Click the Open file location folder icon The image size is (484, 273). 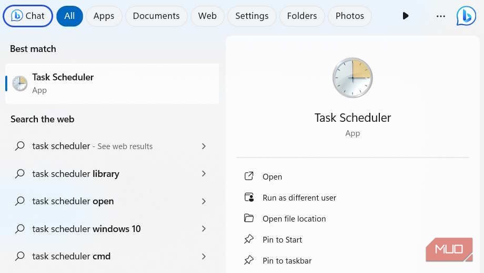click(249, 218)
